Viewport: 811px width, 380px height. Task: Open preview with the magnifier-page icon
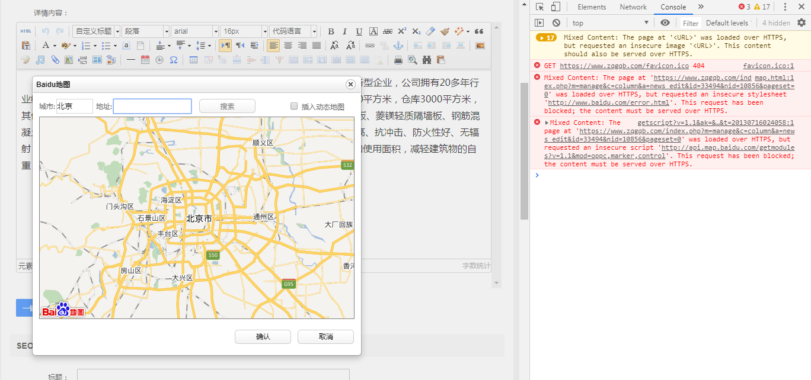413,60
